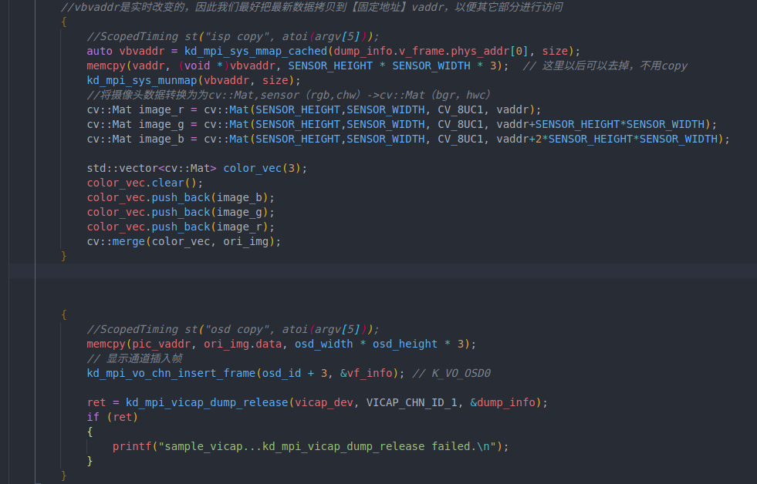Click the top Chinese comment about vbvaddr

click(x=312, y=7)
